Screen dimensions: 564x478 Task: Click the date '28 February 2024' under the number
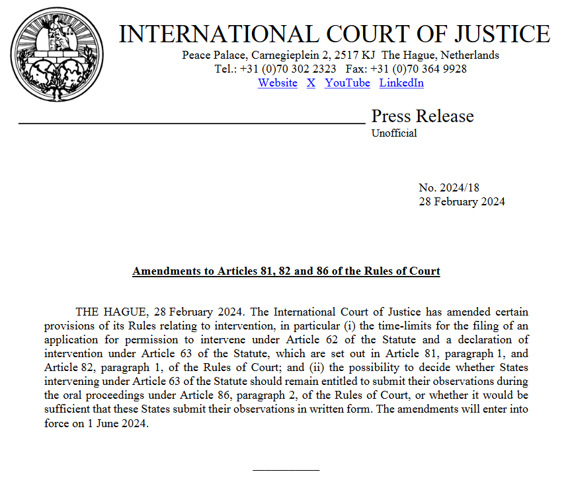pos(462,201)
